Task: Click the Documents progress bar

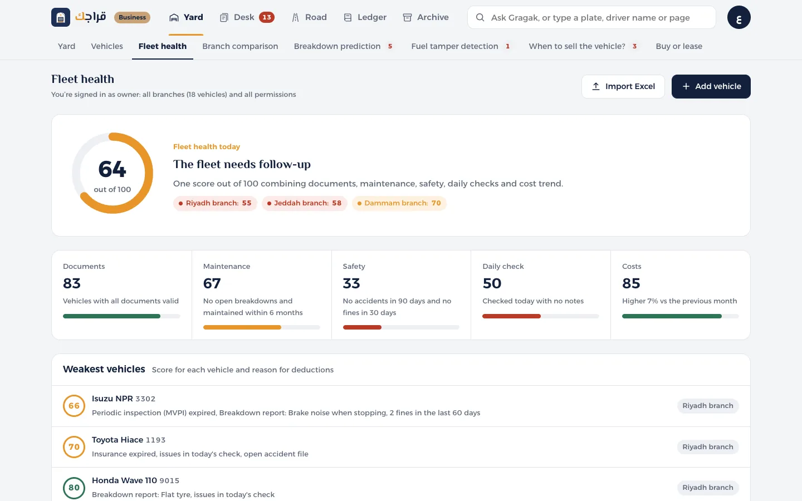Action: (121, 316)
